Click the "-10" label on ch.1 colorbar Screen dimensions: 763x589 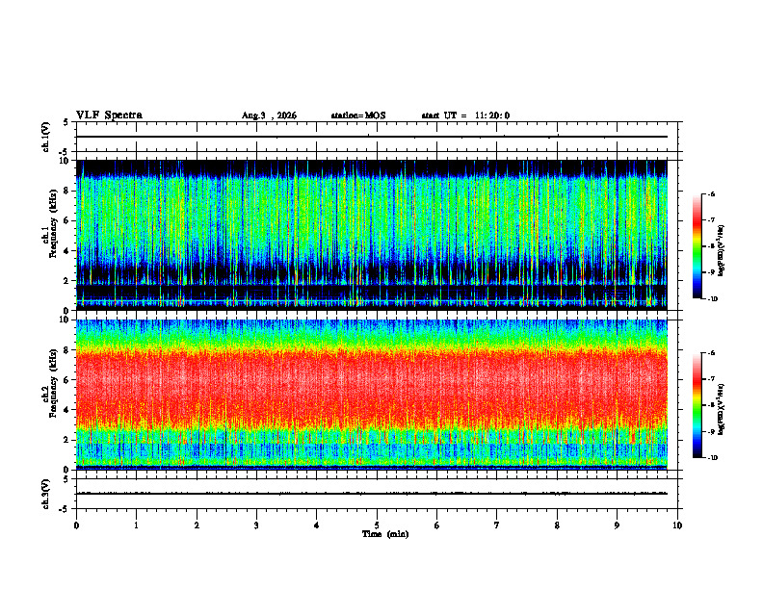coord(712,299)
